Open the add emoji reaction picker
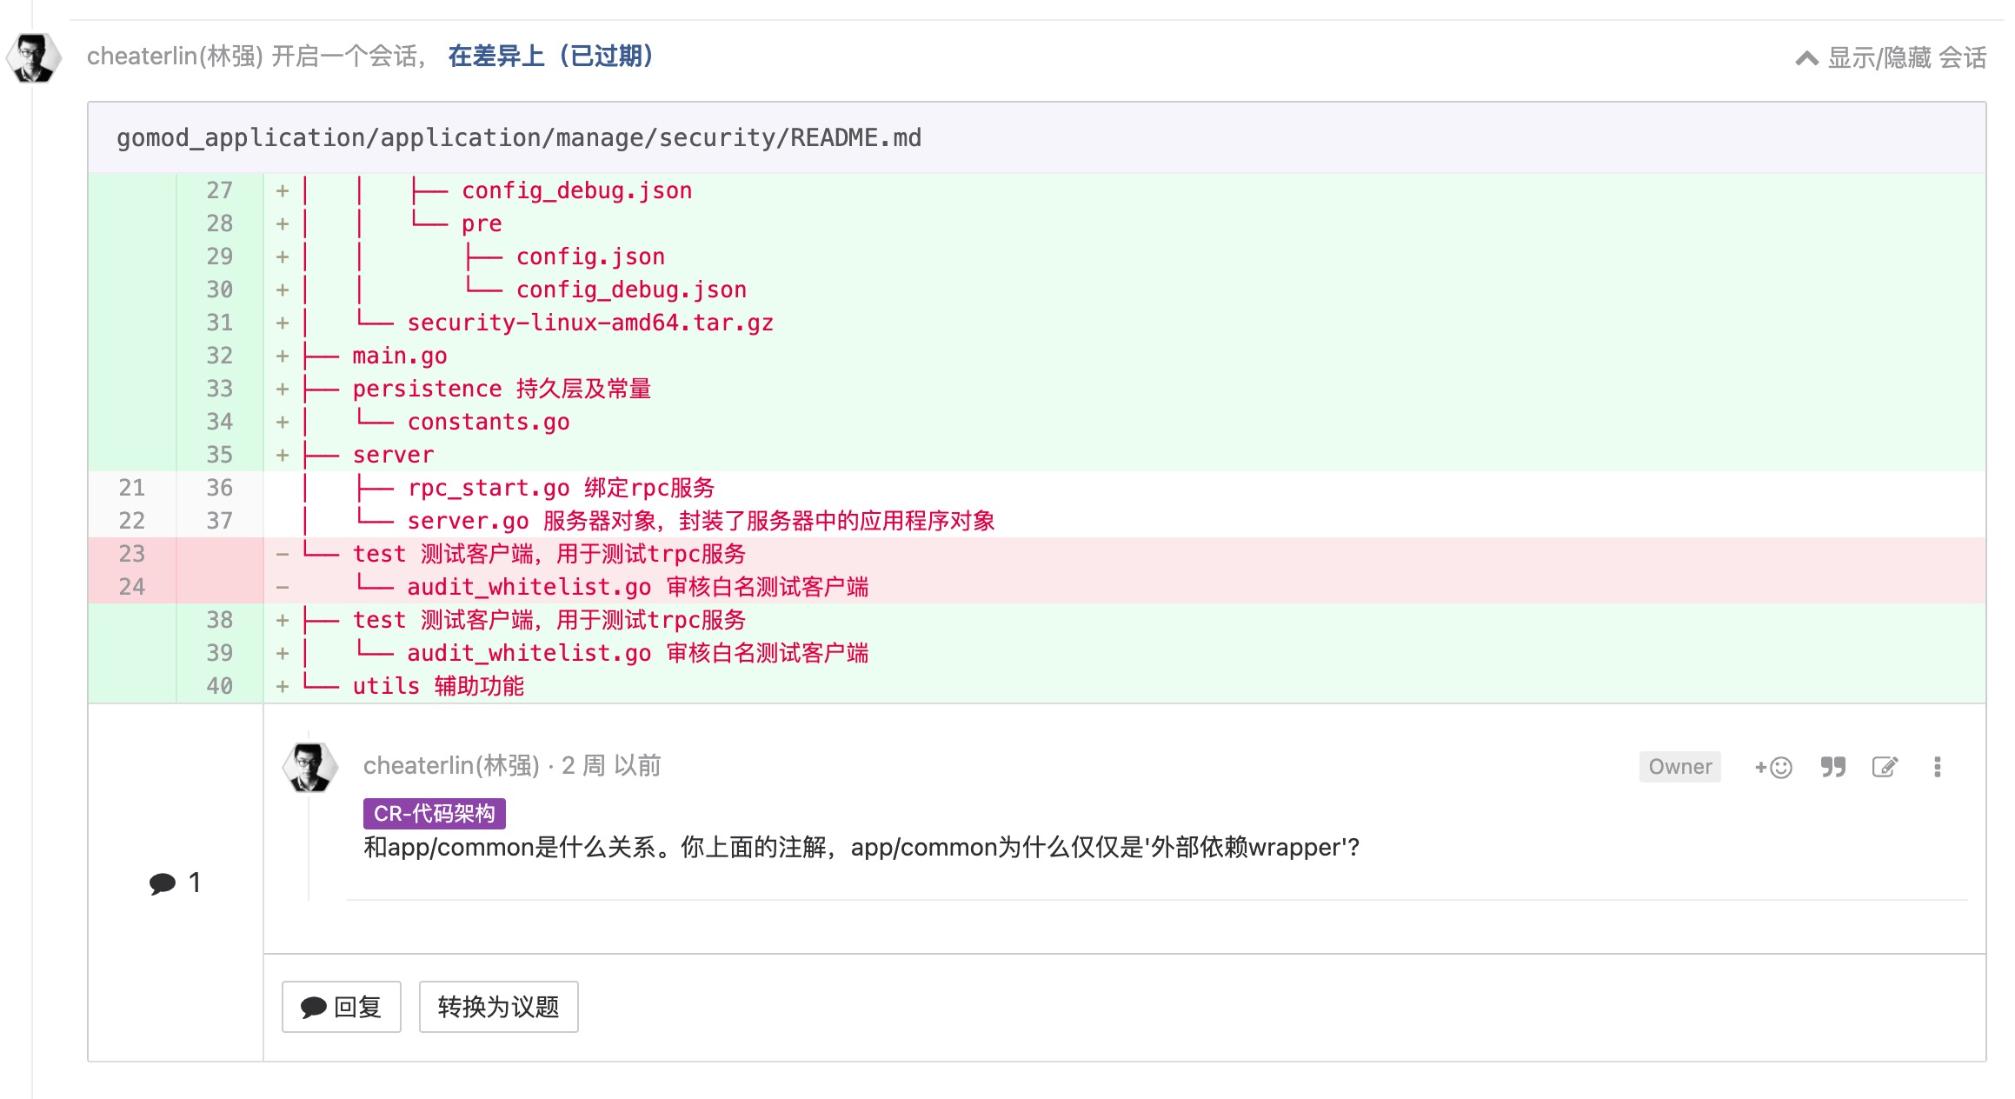This screenshot has height=1099, width=2015. [1773, 767]
